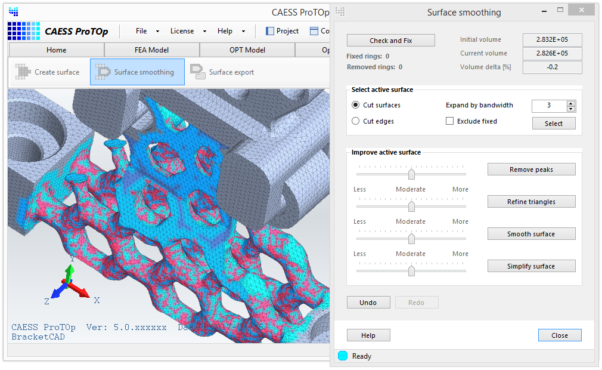
Task: Minimize the Surface smoothing dialog
Action: point(544,11)
